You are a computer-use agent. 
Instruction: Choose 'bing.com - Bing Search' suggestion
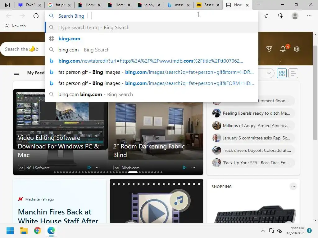[x=152, y=50]
